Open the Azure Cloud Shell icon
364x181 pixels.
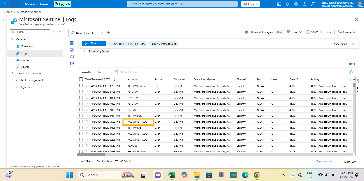click(279, 4)
